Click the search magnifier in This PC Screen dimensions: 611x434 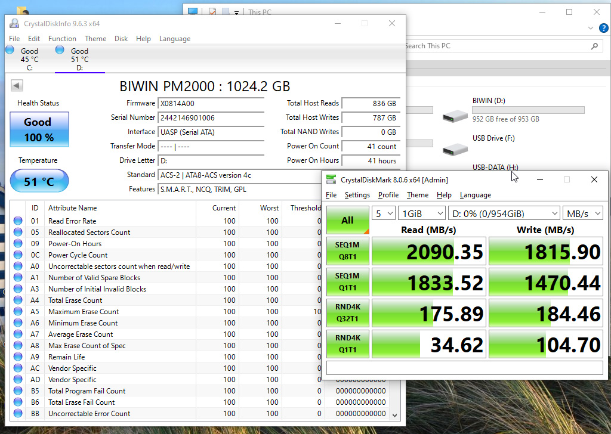tap(594, 46)
